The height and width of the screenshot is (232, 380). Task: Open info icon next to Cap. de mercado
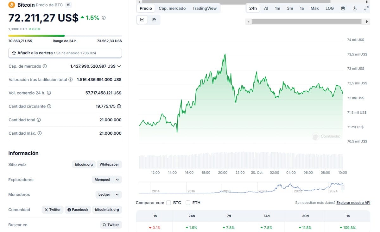[45, 66]
